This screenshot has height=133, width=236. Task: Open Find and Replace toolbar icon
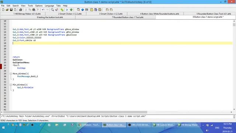point(56,10)
